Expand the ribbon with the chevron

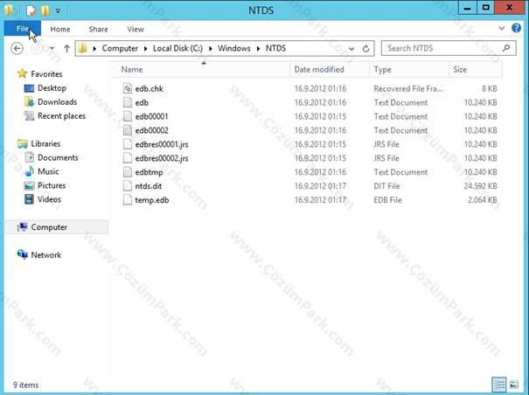click(502, 28)
